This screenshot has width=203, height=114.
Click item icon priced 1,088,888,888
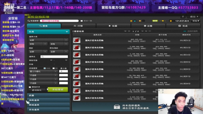[x=77, y=84]
